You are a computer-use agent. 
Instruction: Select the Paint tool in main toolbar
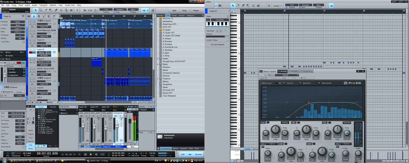point(56,10)
